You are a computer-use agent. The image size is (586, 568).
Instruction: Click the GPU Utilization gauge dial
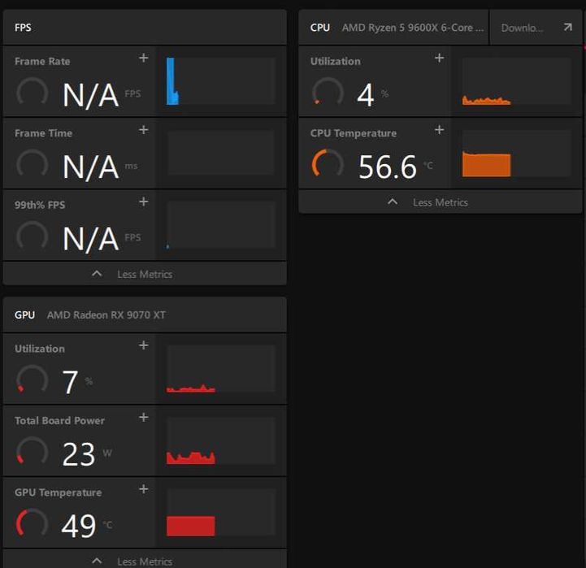click(x=33, y=379)
